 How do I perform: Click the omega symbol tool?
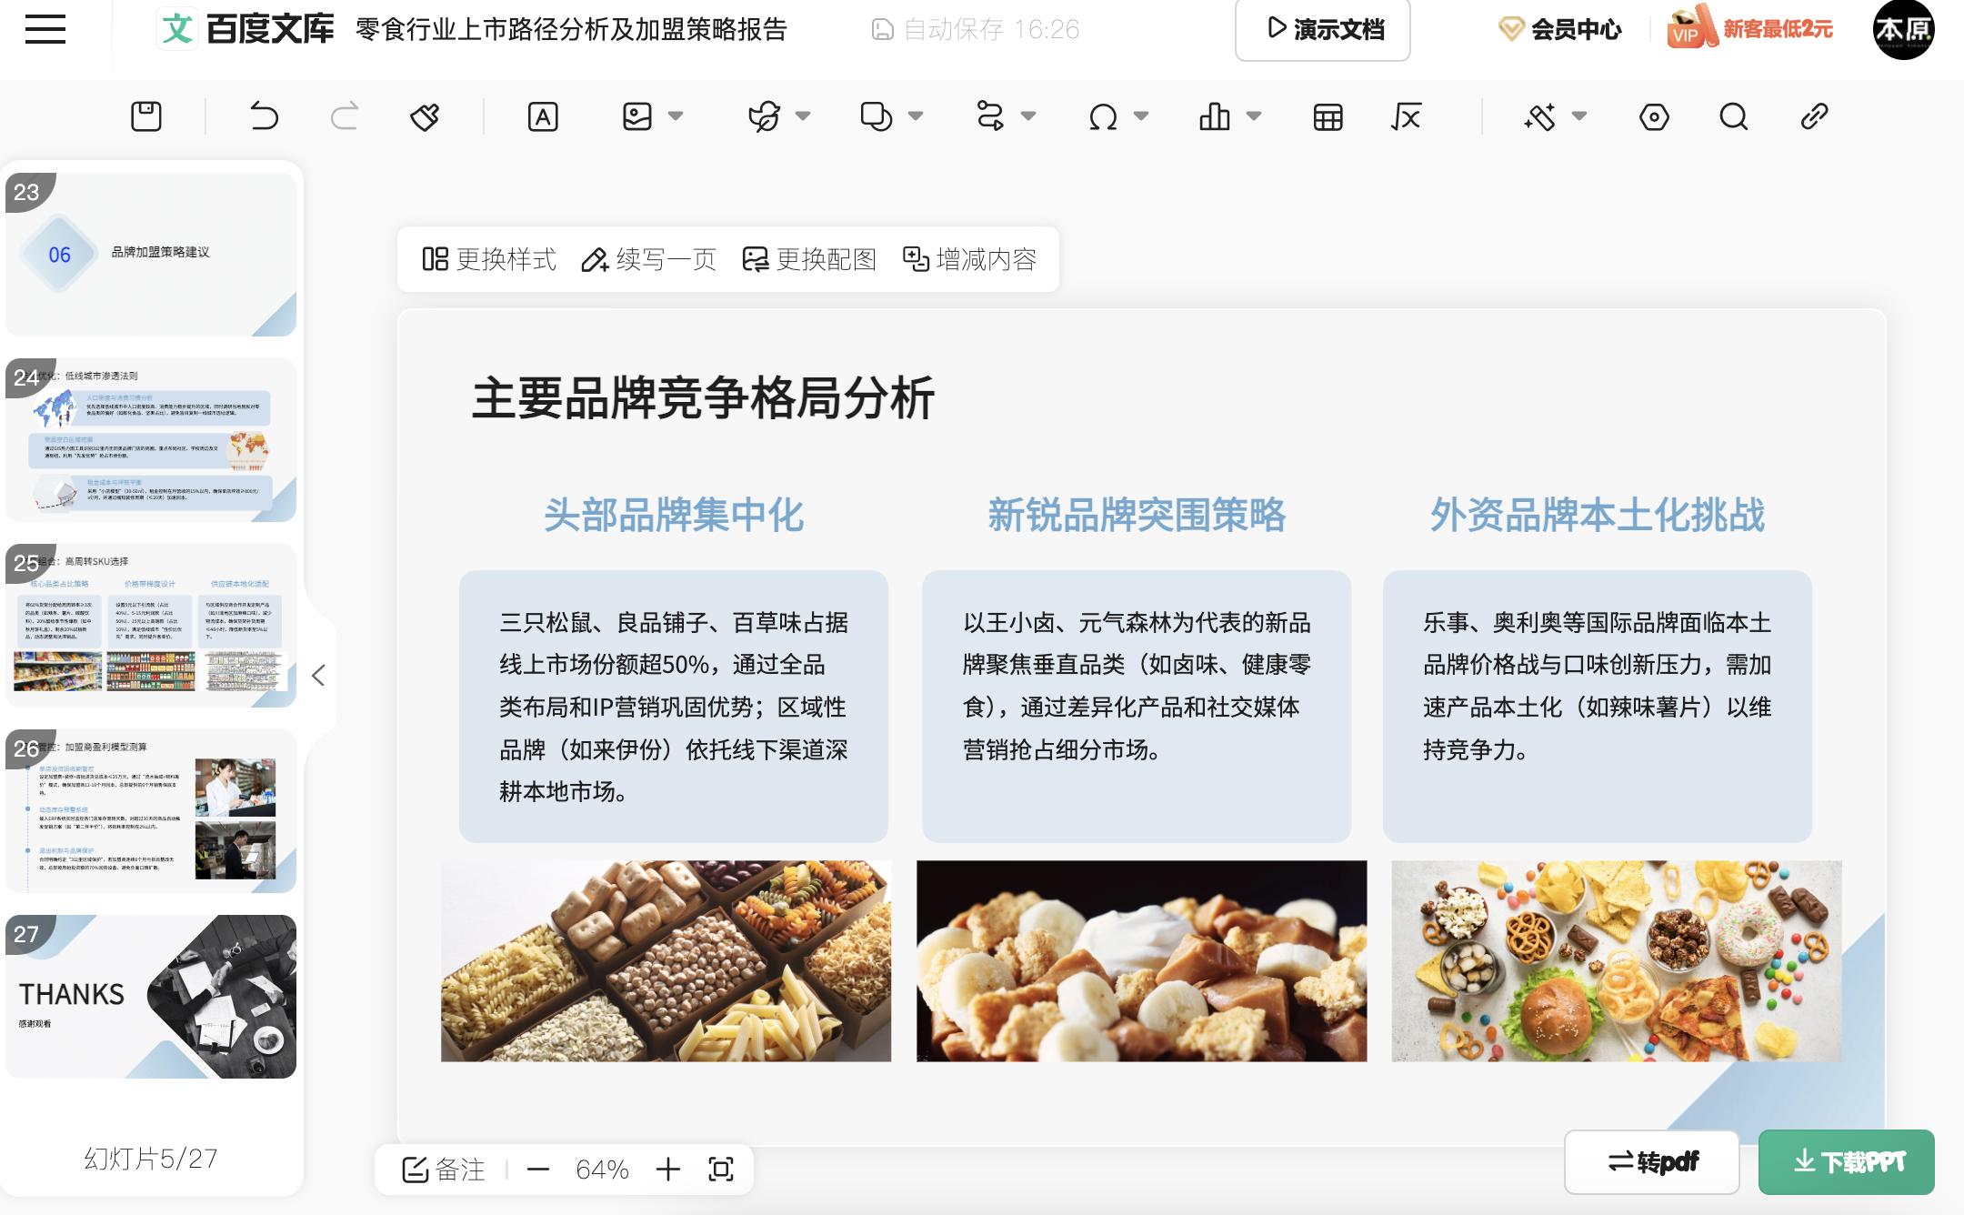tap(1103, 116)
